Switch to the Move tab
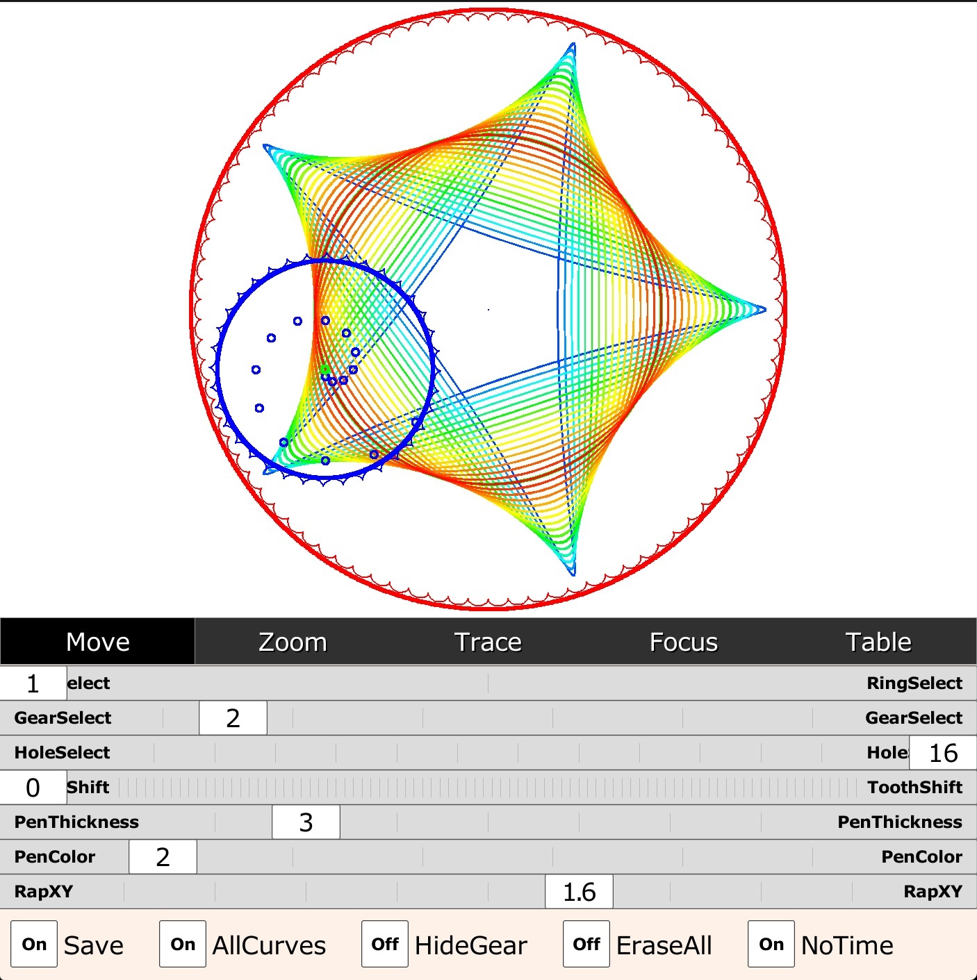 click(x=97, y=642)
